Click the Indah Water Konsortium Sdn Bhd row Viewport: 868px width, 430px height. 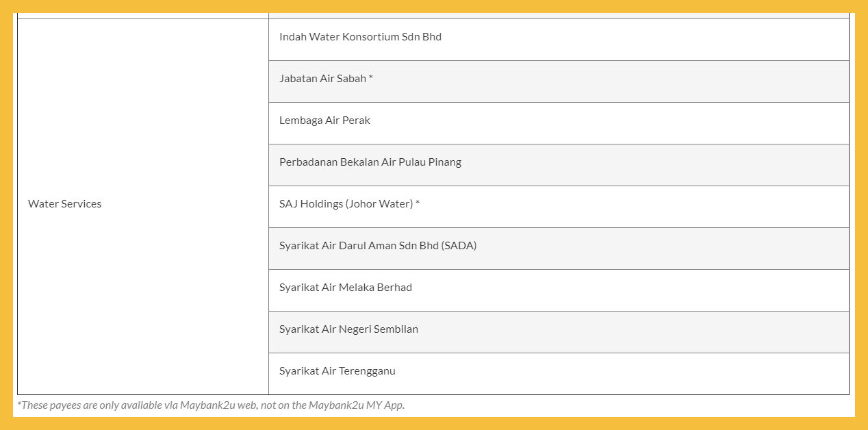tap(360, 37)
